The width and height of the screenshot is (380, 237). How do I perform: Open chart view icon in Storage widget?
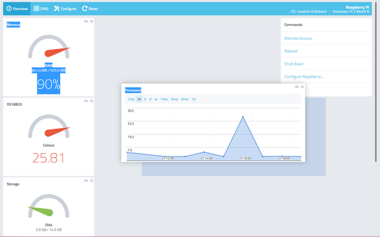(x=86, y=180)
